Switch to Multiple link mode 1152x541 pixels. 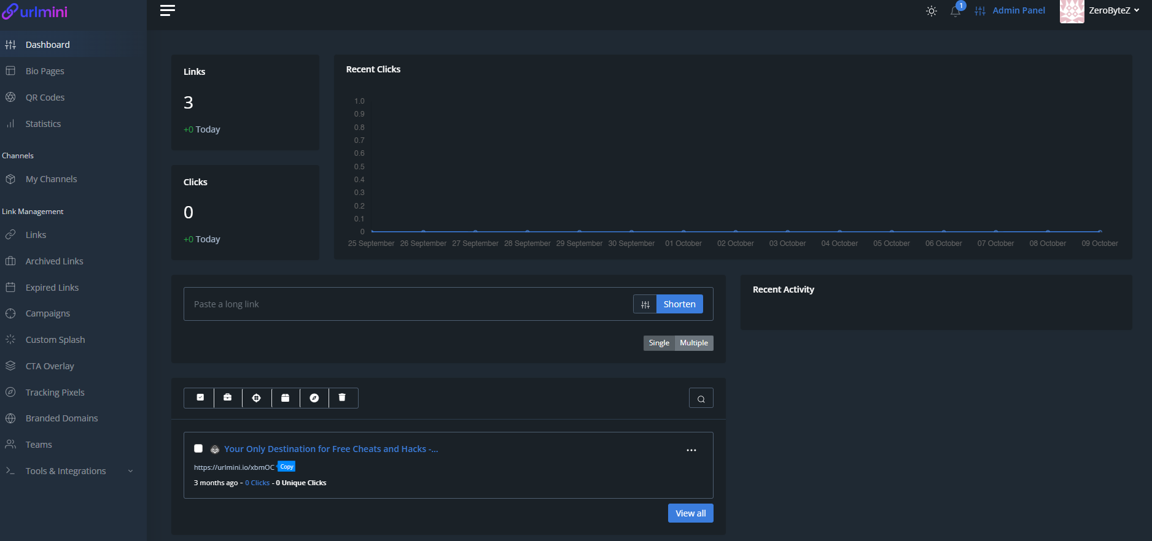(694, 343)
